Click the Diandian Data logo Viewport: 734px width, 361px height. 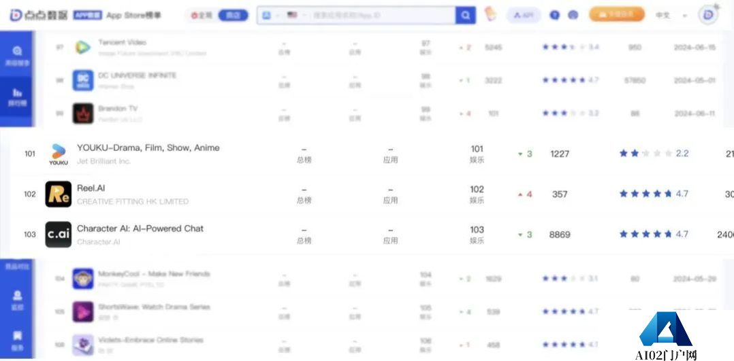click(38, 15)
